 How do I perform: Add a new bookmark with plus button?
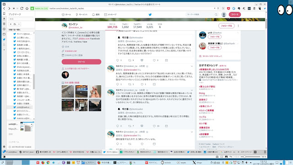tap(11, 24)
